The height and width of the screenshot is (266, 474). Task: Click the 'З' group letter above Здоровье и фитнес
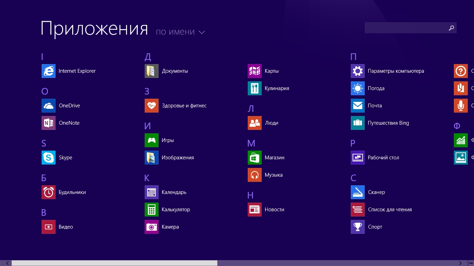click(147, 91)
